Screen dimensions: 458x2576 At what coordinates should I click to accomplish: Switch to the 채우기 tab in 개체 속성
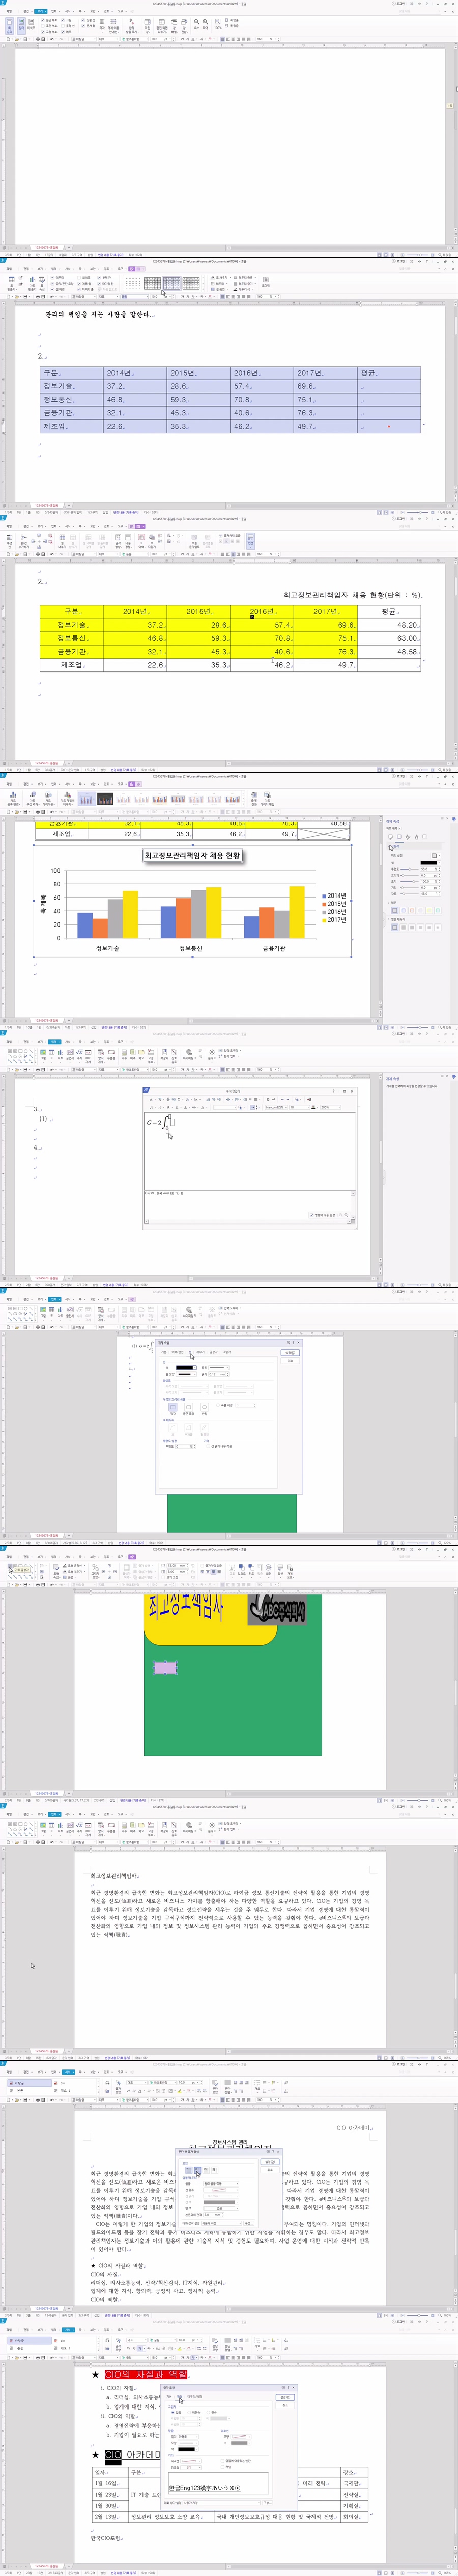coord(200,1352)
